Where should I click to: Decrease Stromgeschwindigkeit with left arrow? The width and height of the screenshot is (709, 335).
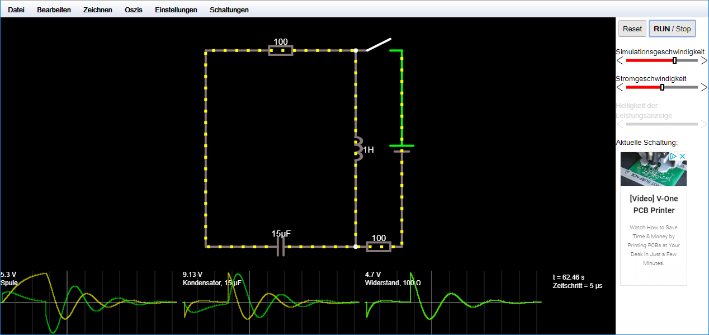(x=620, y=87)
